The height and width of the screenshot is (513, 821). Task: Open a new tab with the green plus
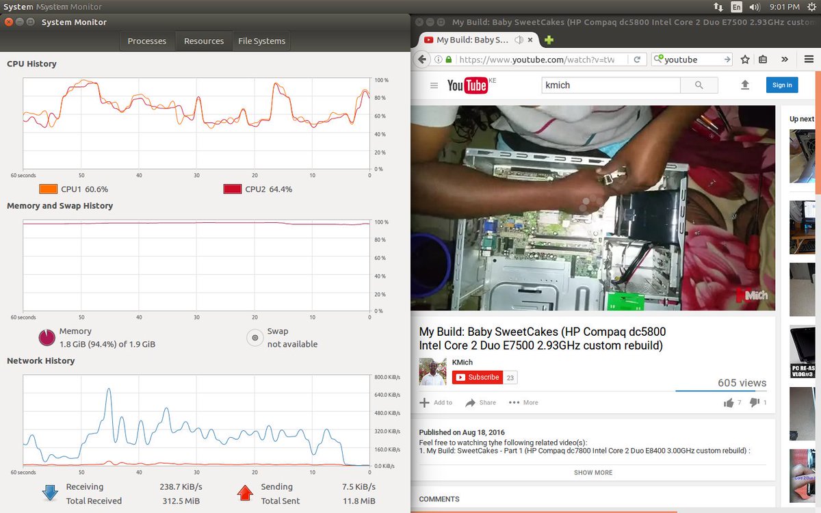coord(549,40)
